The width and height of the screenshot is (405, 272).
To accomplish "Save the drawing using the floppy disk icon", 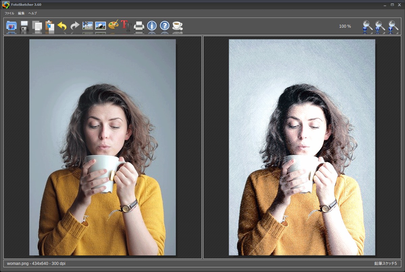I will coord(24,26).
